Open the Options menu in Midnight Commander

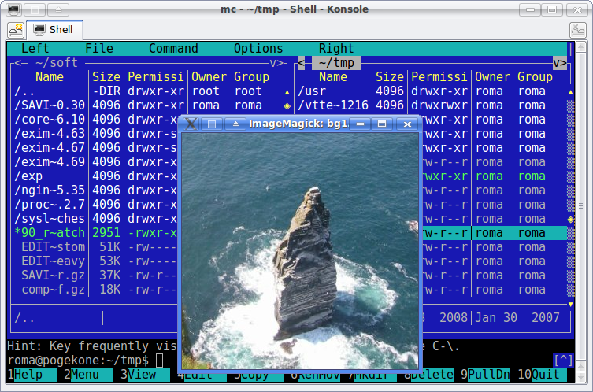(x=258, y=49)
